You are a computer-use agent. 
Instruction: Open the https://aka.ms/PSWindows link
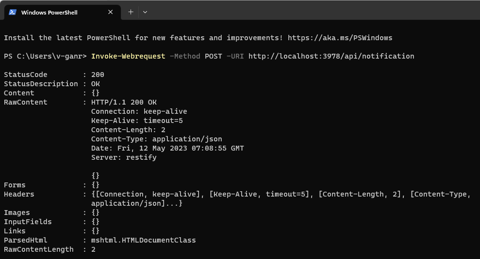click(340, 38)
